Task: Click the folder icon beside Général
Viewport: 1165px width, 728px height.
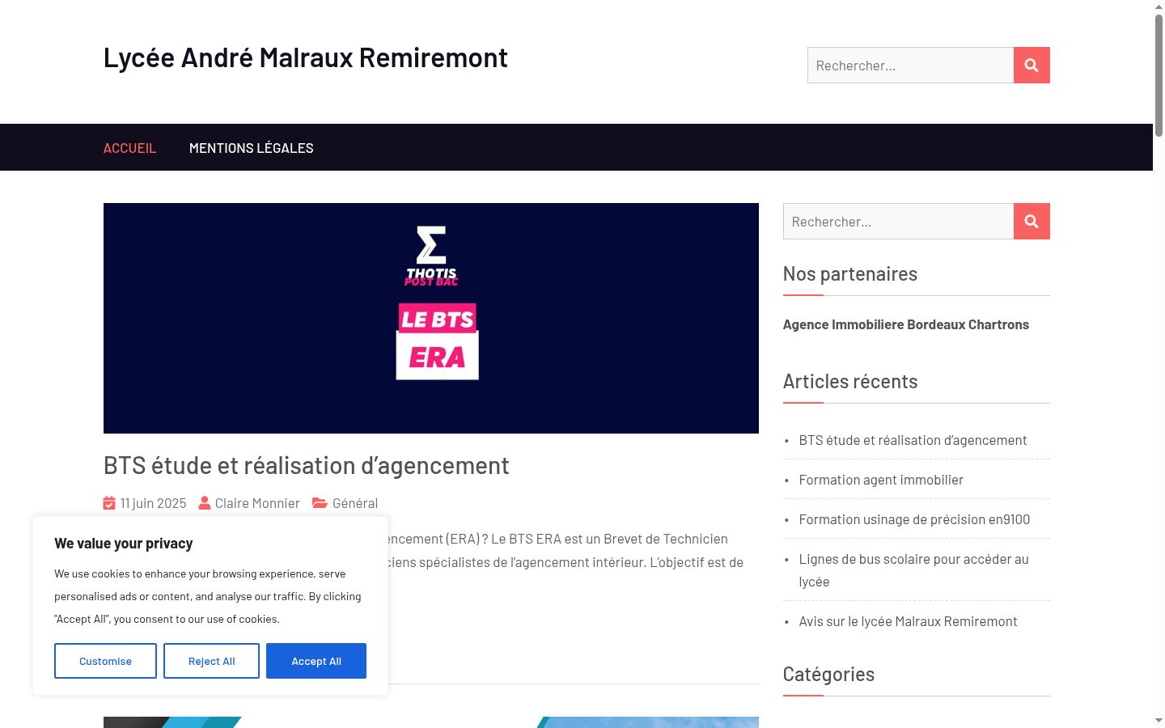Action: [x=320, y=503]
